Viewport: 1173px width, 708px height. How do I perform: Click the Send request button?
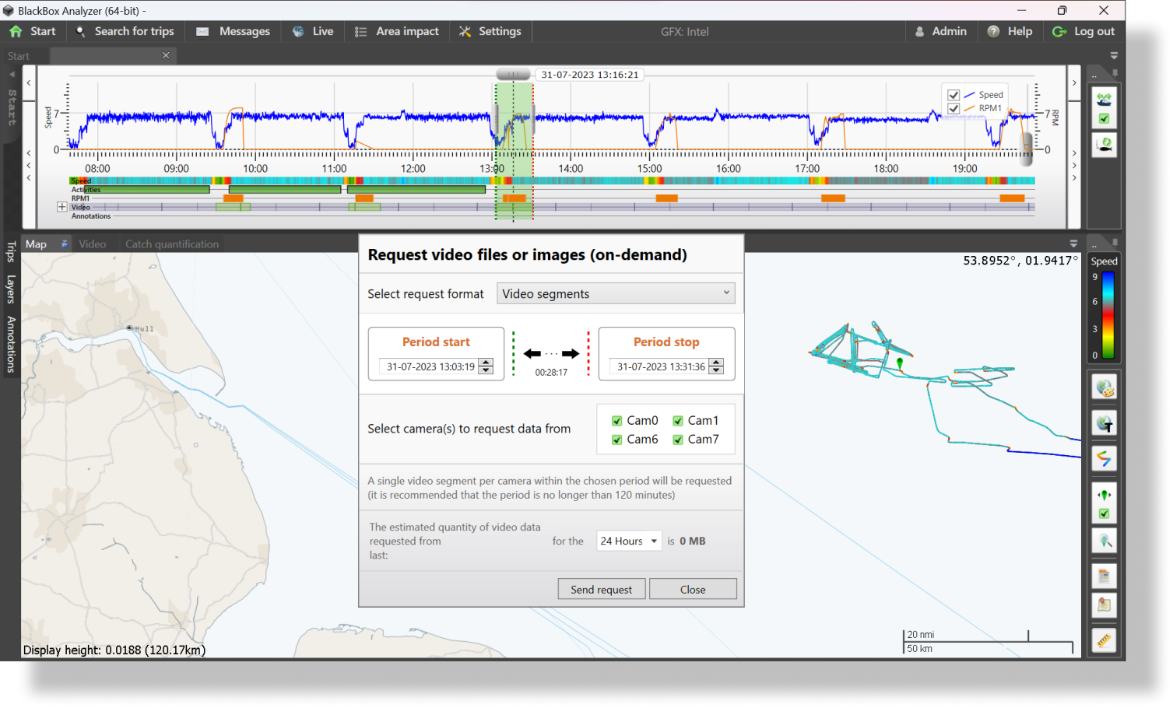pyautogui.click(x=601, y=590)
